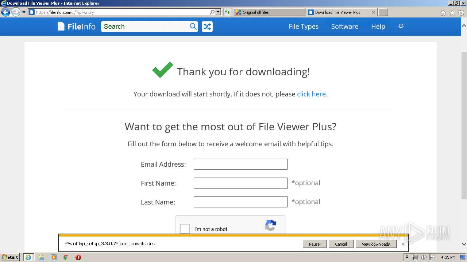Open the Windows Start menu
Image resolution: width=467 pixels, height=262 pixels.
[x=10, y=257]
